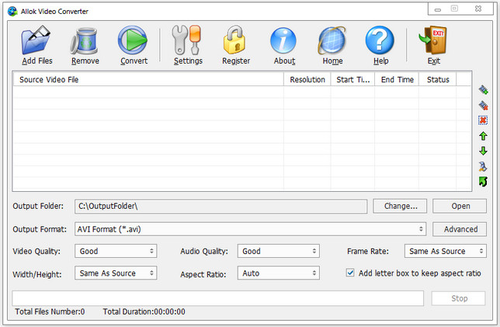Image resolution: width=500 pixels, height=327 pixels.
Task: Click the filmstrip add-video side icon
Action: (x=483, y=89)
